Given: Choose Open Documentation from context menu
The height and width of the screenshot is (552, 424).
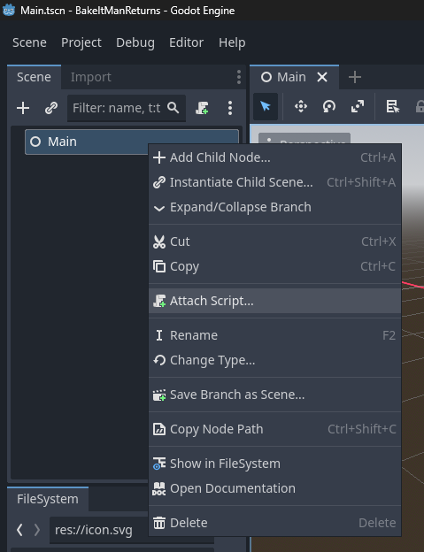Looking at the screenshot, I should click(275, 488).
